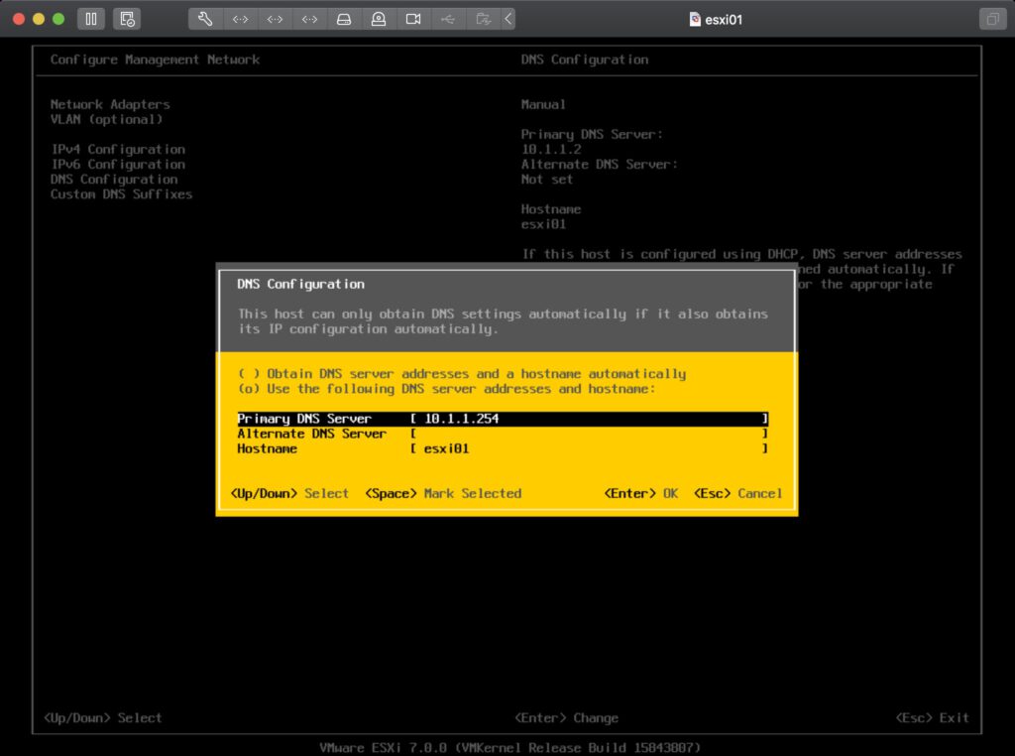Viewport: 1015px width, 756px height.
Task: Click <Space> Mark Selected hint
Action: 443,494
